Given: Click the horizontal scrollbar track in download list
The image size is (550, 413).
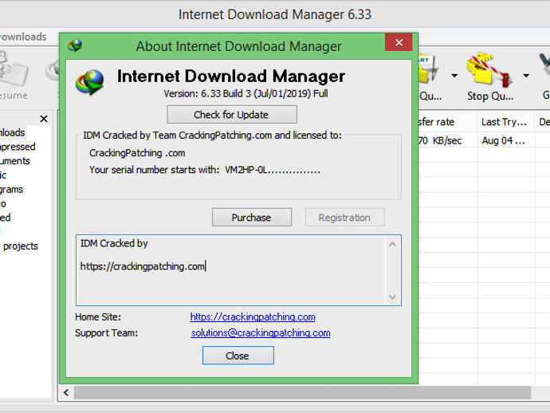Looking at the screenshot, I should 301,392.
